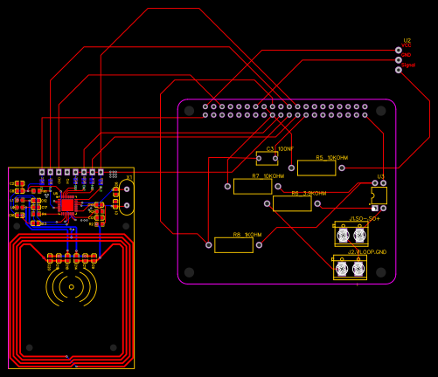Click the 'R8_1KOHM' label

tap(247, 235)
